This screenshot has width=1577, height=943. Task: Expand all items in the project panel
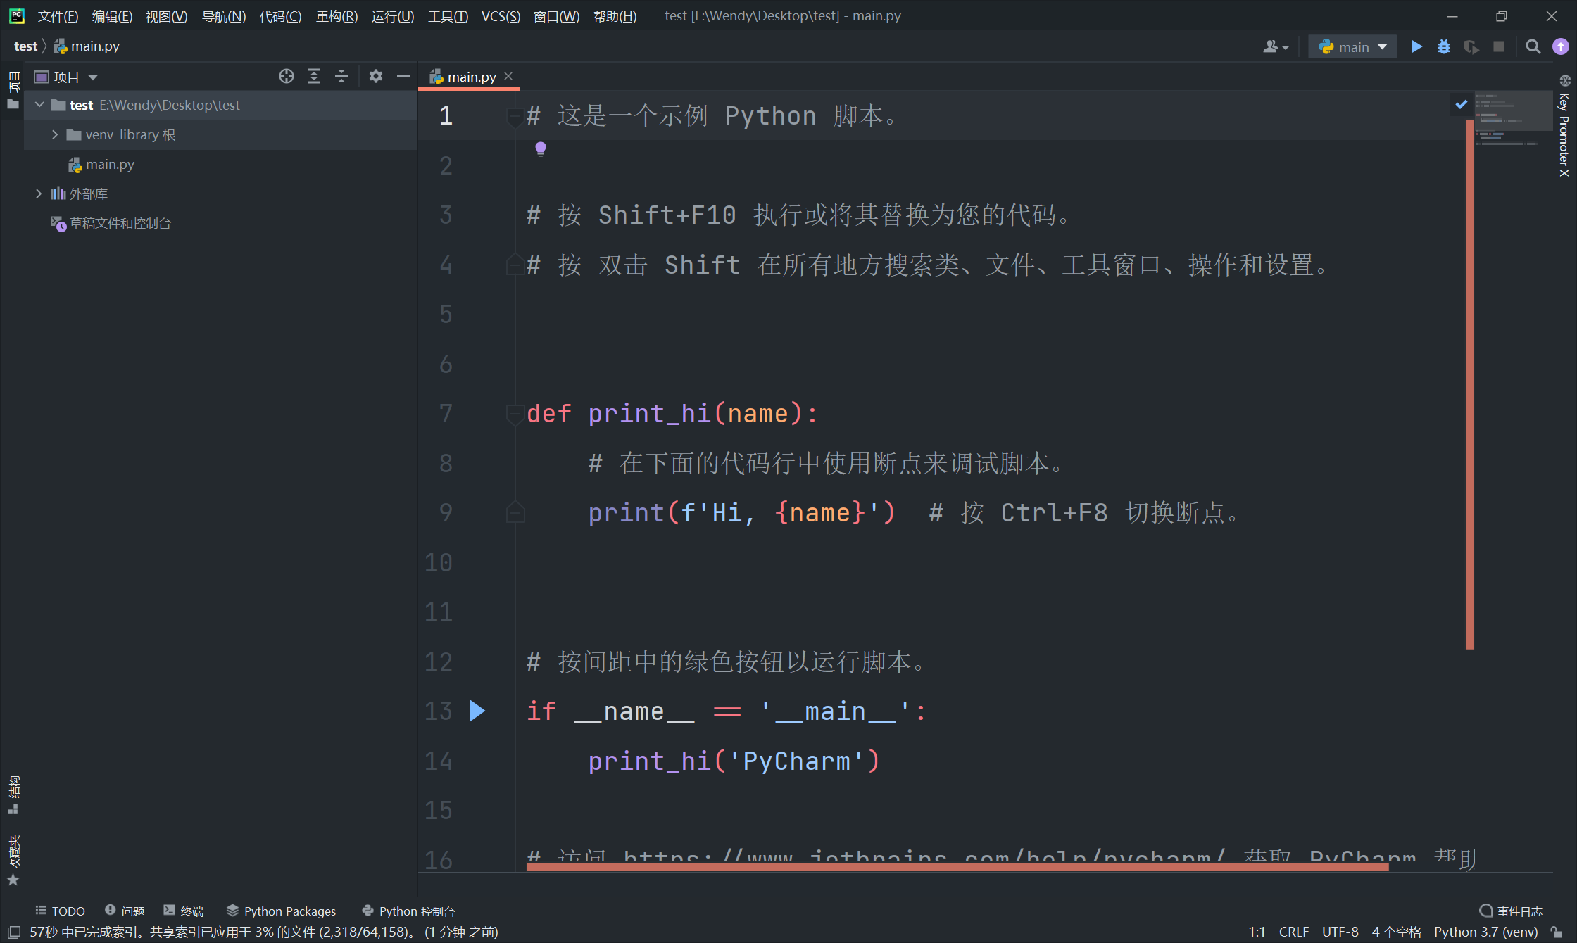tap(314, 77)
